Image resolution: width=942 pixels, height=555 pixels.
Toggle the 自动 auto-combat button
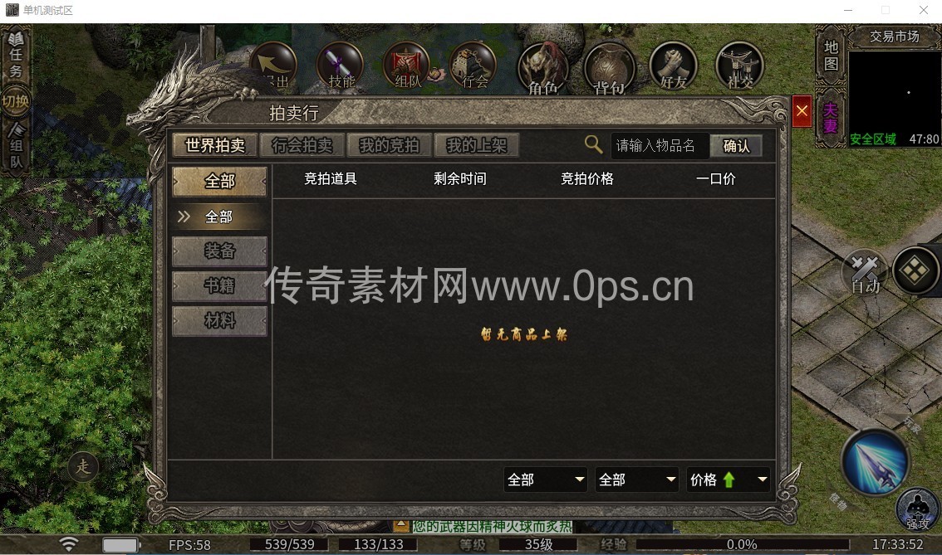(x=865, y=272)
